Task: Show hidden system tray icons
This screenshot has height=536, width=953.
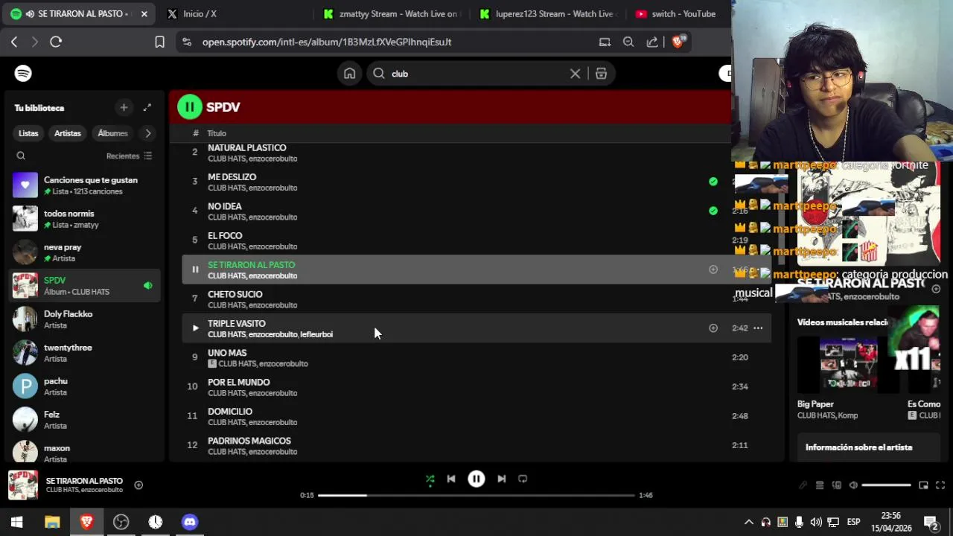Action: [749, 522]
